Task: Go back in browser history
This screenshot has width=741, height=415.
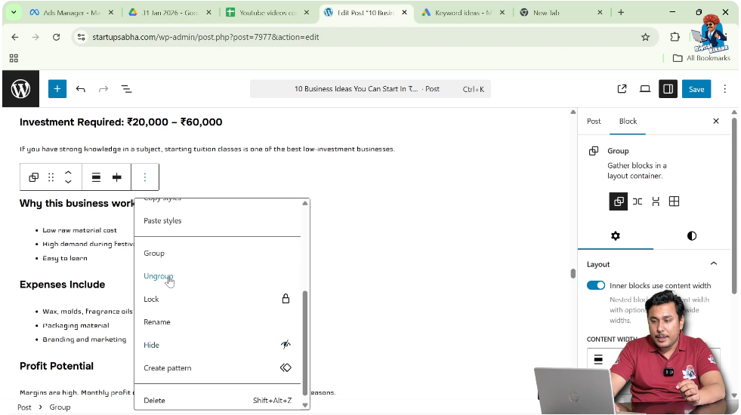Action: (x=15, y=37)
